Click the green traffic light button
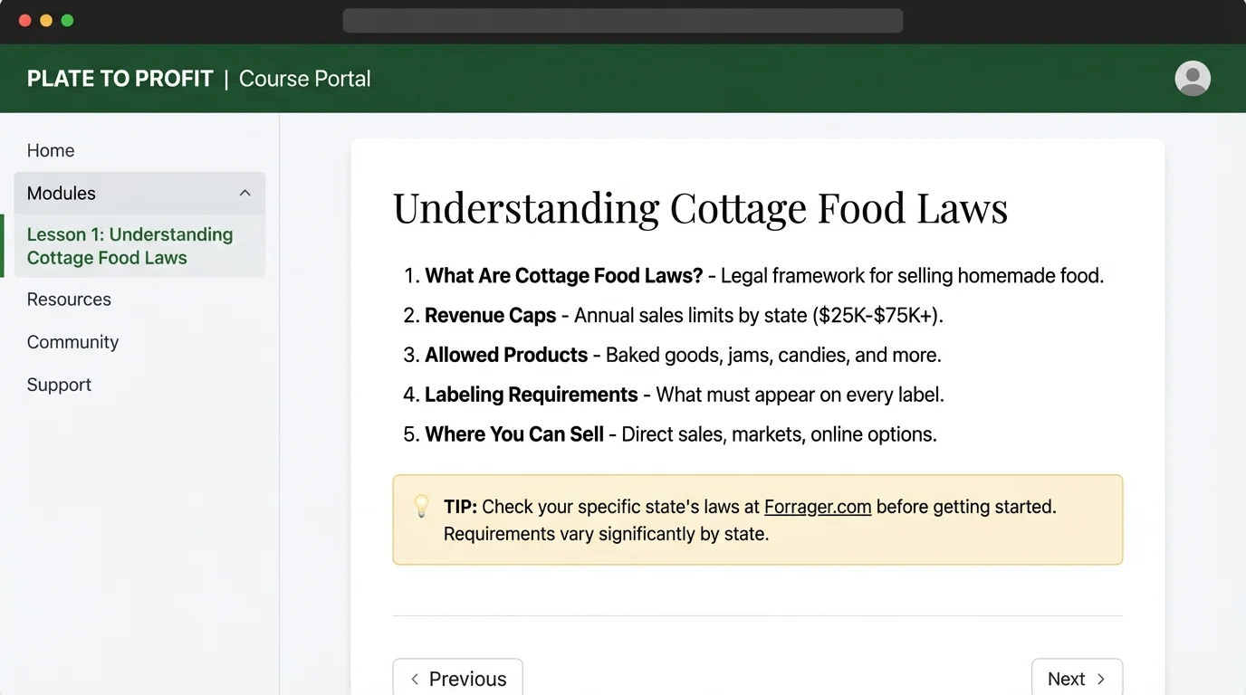1246x695 pixels. (x=66, y=20)
